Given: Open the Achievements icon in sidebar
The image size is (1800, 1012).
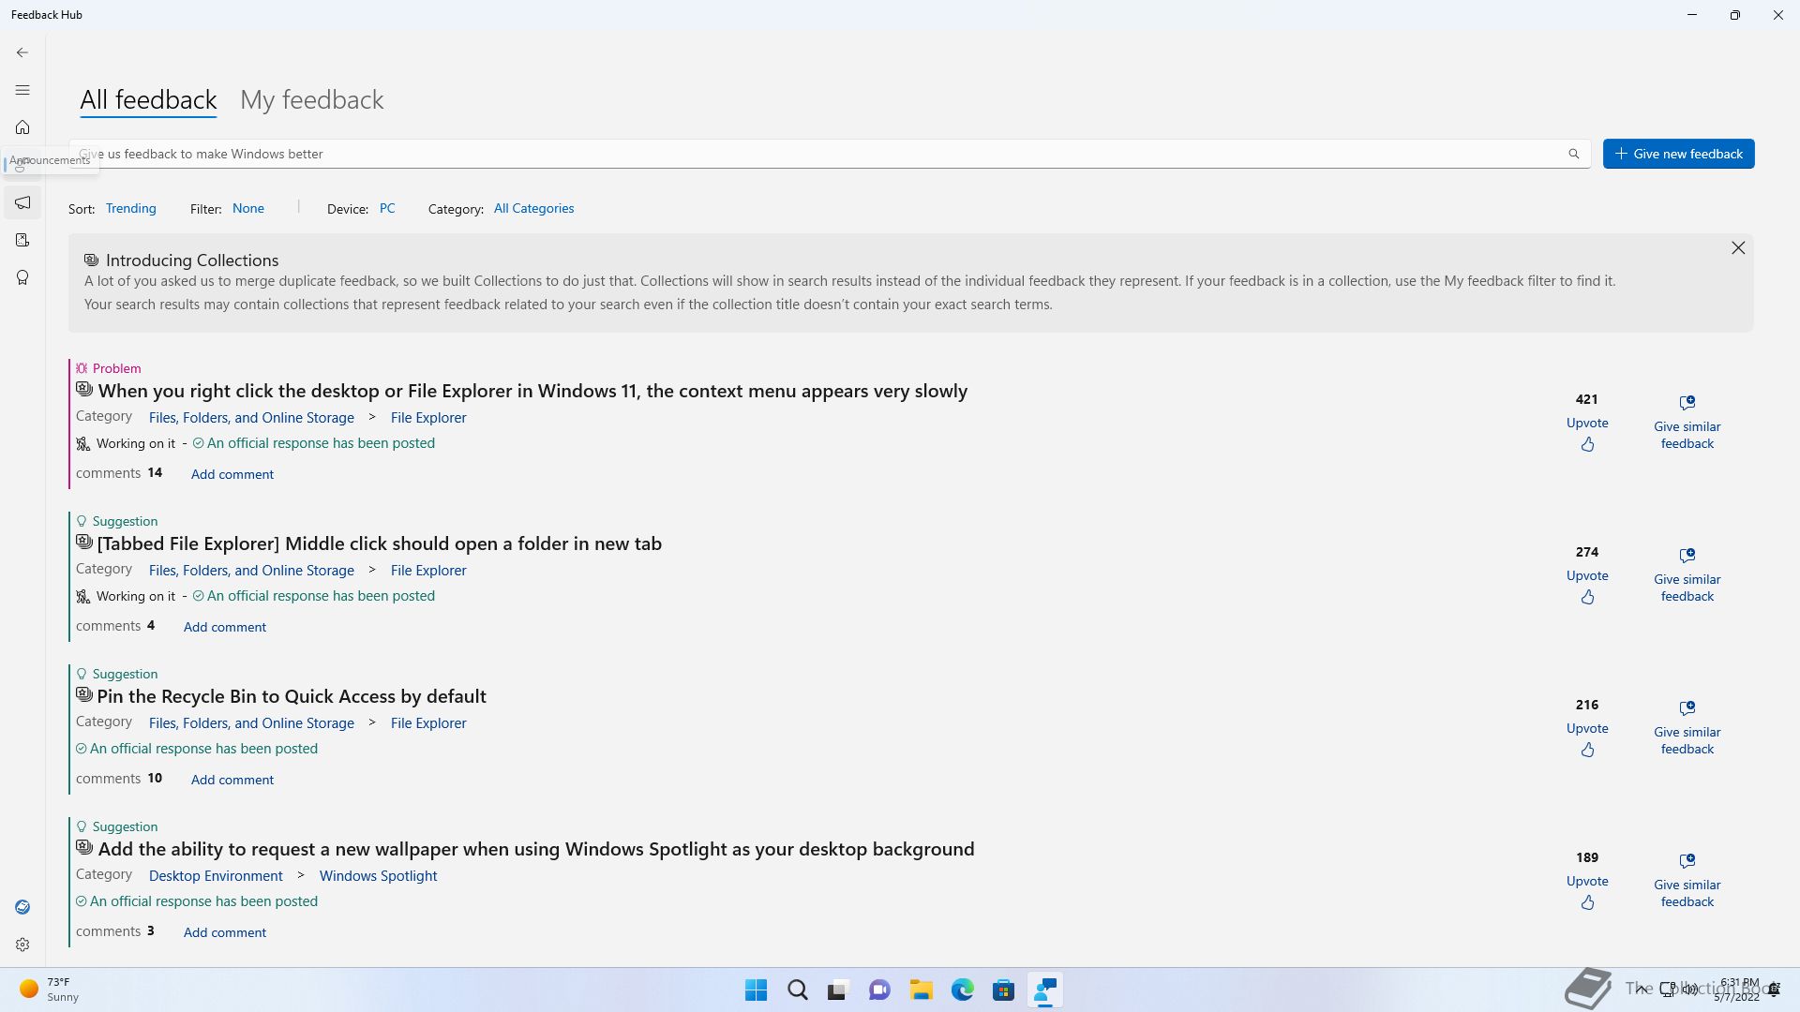Looking at the screenshot, I should coord(22,277).
